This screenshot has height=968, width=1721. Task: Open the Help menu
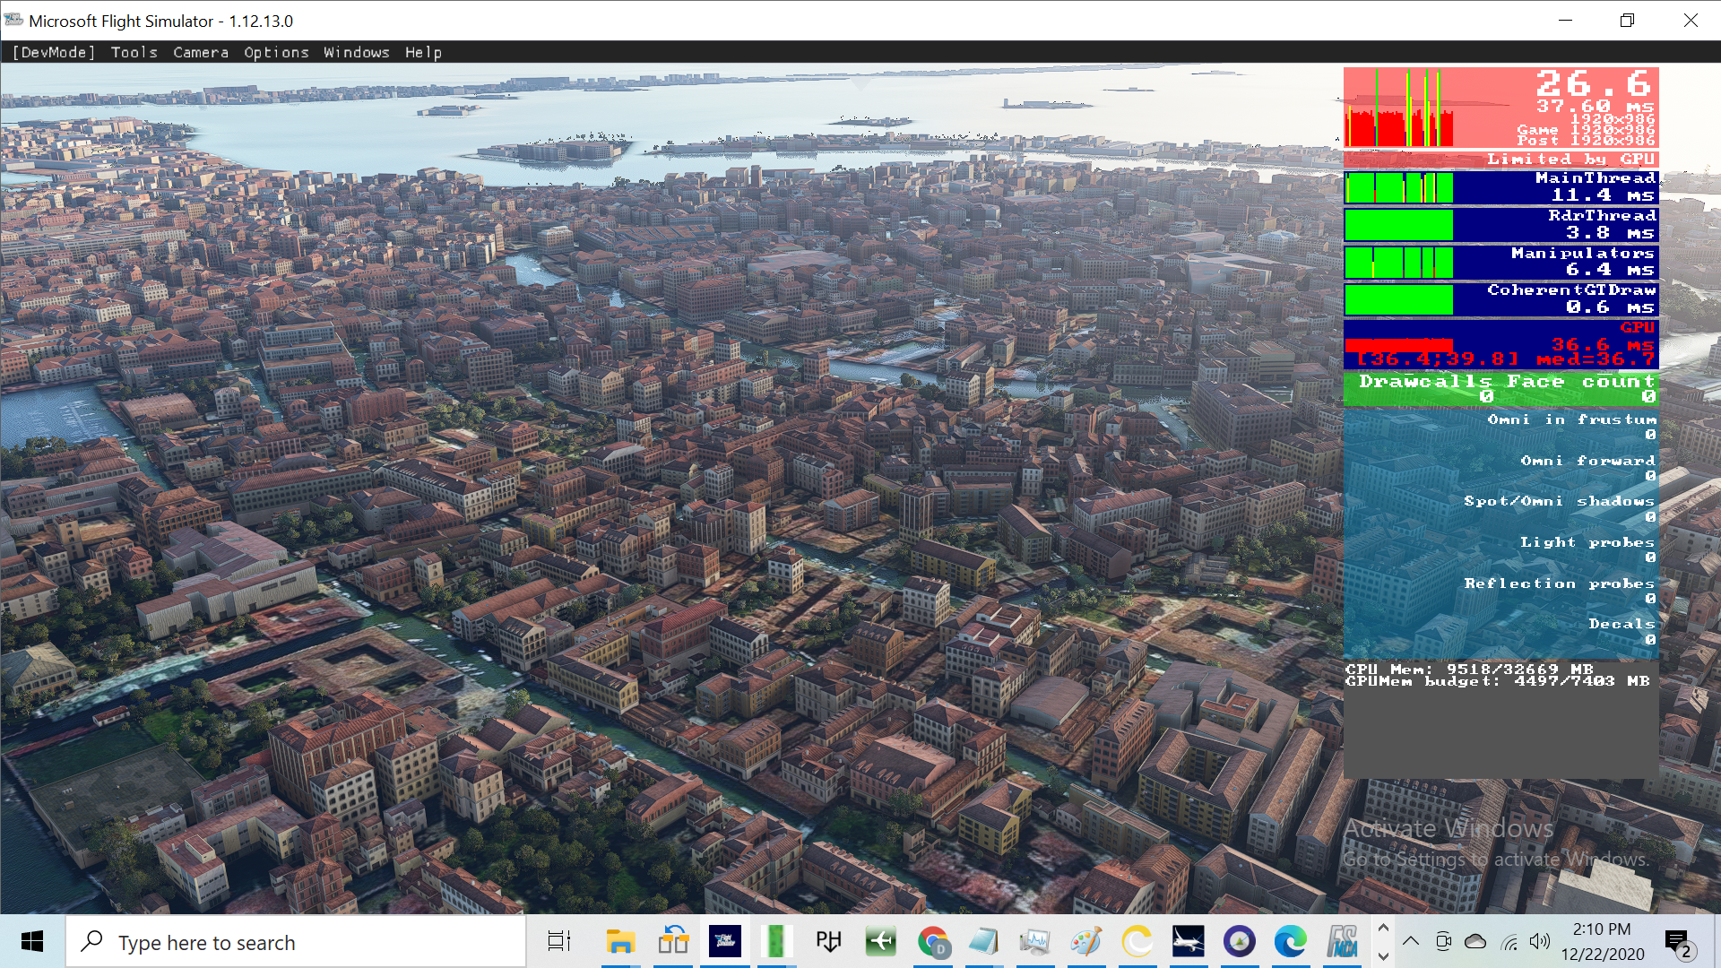point(423,52)
